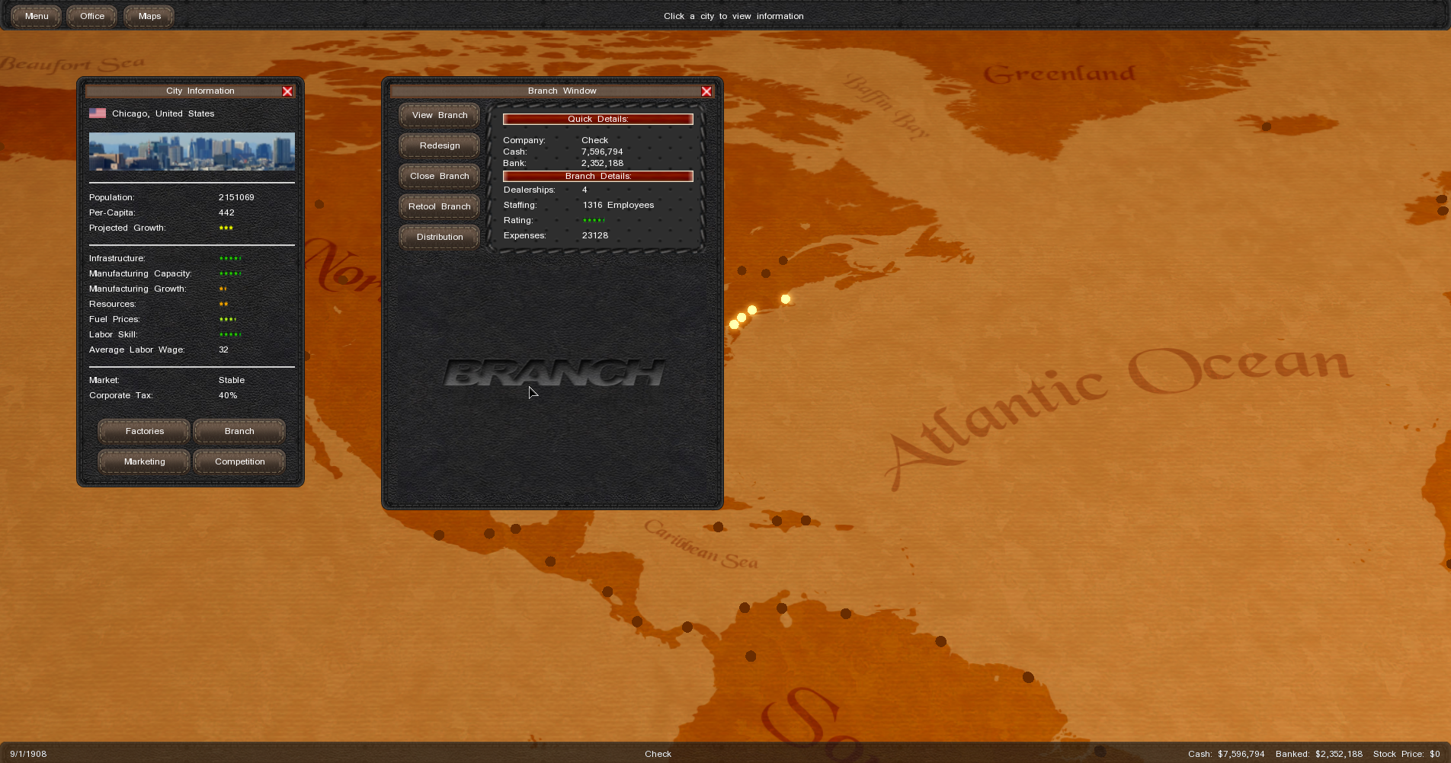The image size is (1451, 763).
Task: Click the branch Rating stars
Action: (594, 221)
